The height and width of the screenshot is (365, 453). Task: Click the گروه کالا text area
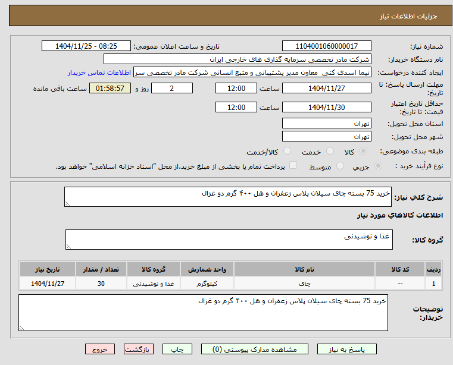coord(229,240)
